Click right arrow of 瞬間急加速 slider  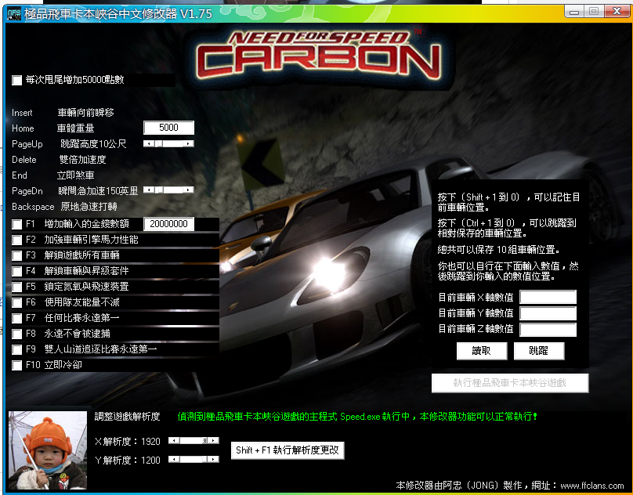[189, 190]
